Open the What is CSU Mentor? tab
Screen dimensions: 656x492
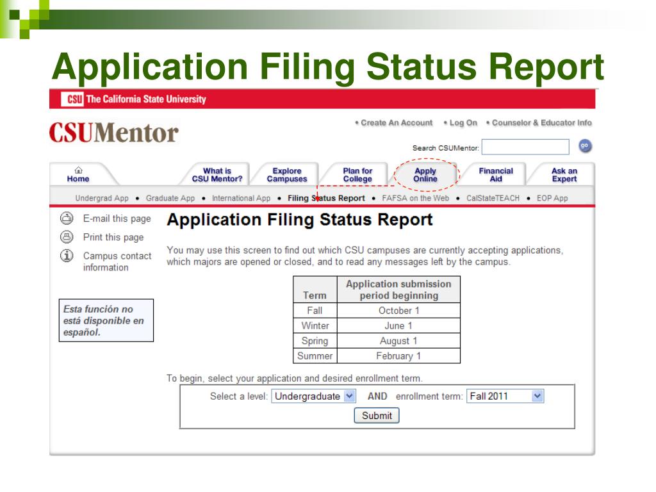coord(217,175)
